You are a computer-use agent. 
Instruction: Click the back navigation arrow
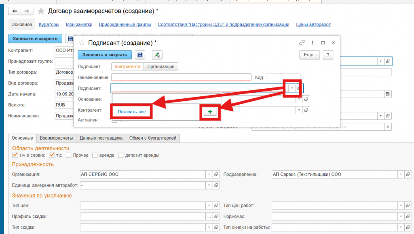(x=15, y=11)
